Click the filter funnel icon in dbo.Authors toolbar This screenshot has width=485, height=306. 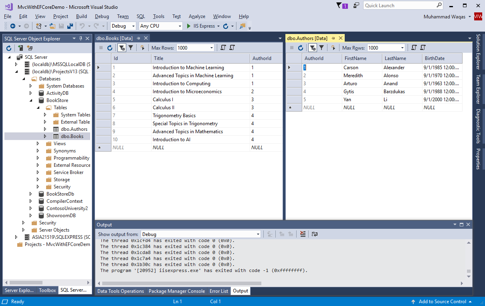[321, 48]
